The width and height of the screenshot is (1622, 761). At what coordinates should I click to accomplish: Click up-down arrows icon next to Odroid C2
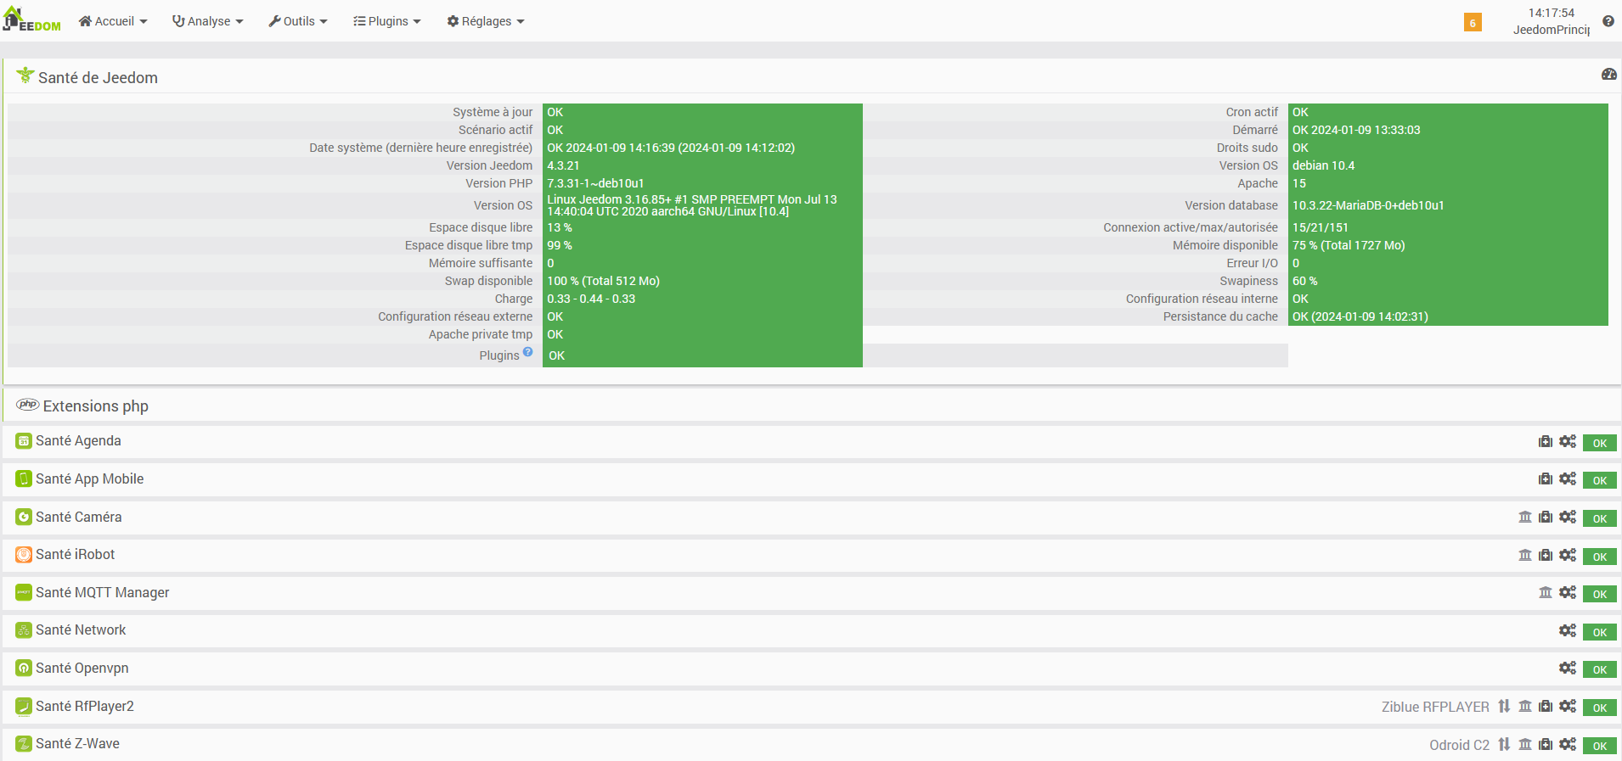pyautogui.click(x=1504, y=744)
